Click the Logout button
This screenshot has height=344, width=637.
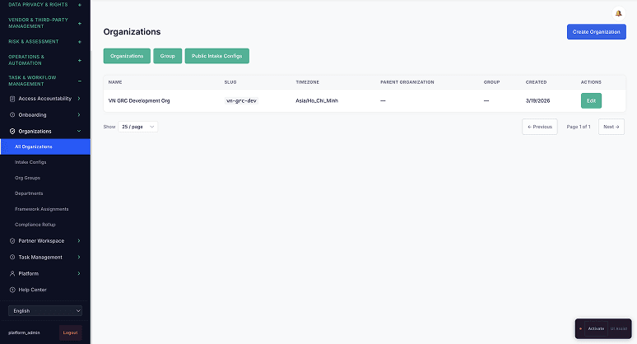point(70,332)
